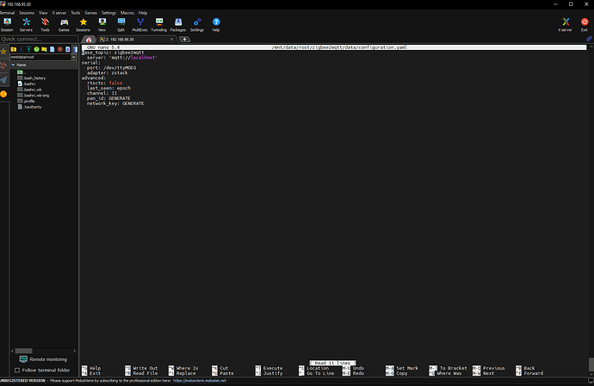Open the Sftp orange globe sidebar tab

coord(3,94)
